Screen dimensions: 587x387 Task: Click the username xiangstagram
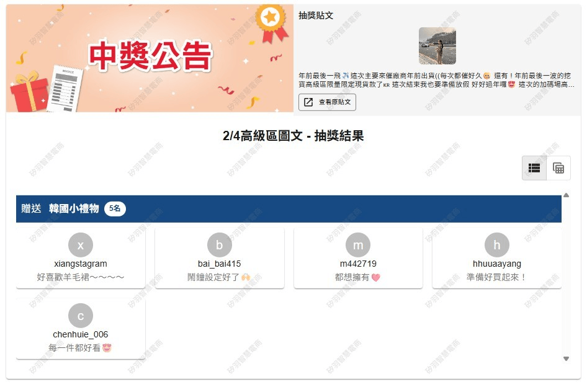[81, 264]
